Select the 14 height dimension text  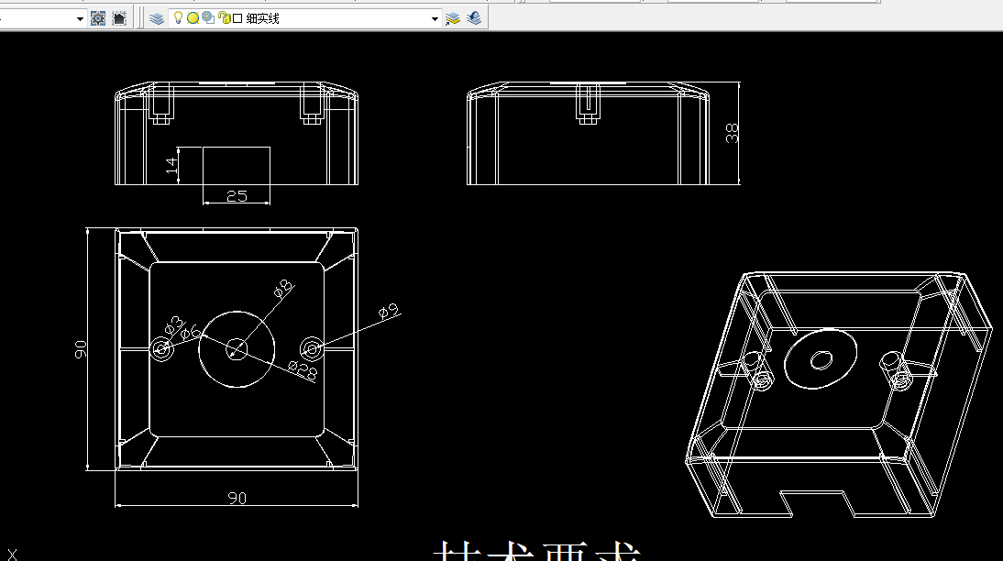click(171, 165)
